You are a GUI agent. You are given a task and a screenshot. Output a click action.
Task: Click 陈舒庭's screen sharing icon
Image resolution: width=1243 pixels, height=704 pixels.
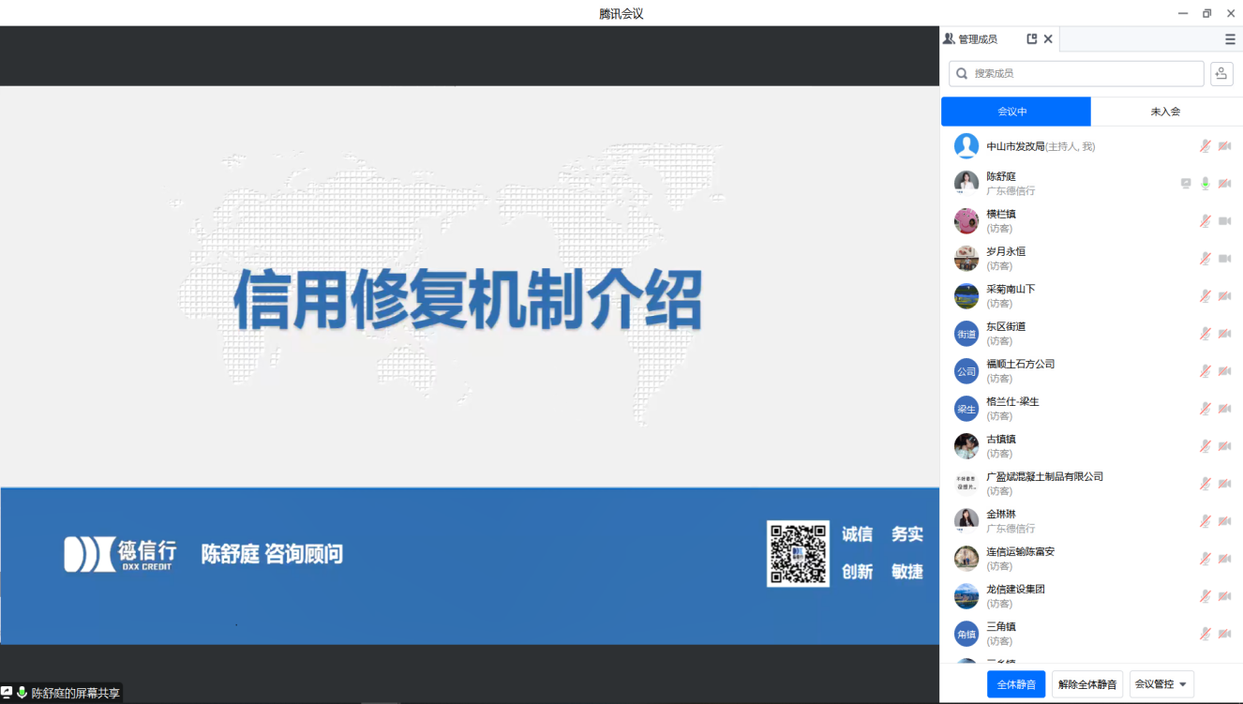(x=1186, y=184)
